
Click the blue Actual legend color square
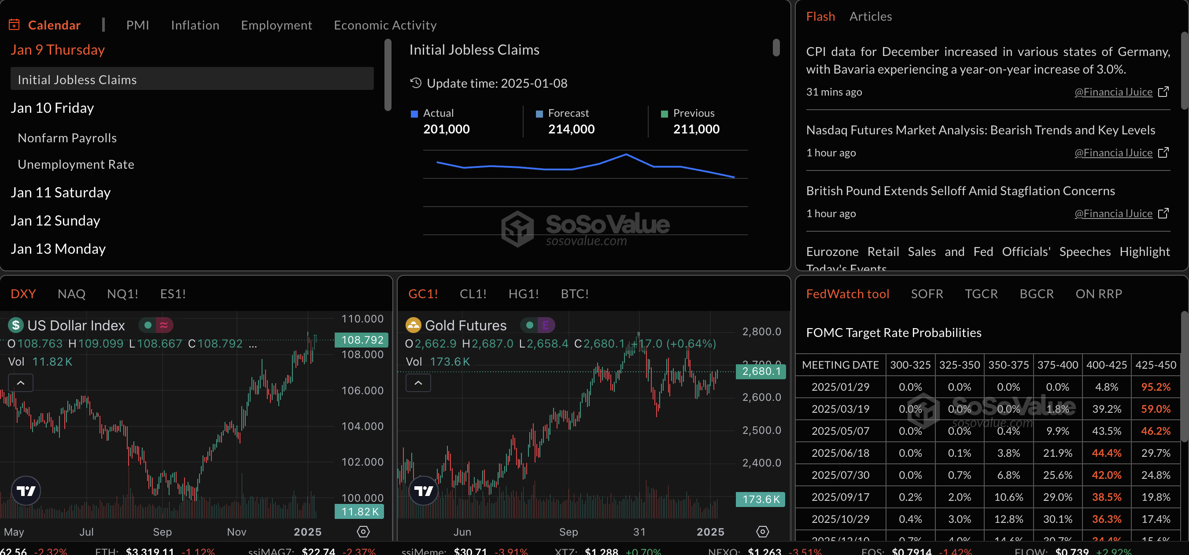point(414,114)
